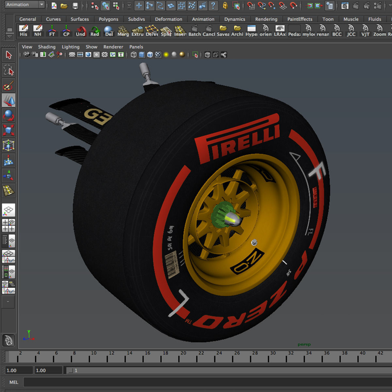Image resolution: width=392 pixels, height=392 pixels.
Task: Switch to Persp/Outliner layout
Action: pyautogui.click(x=8, y=241)
